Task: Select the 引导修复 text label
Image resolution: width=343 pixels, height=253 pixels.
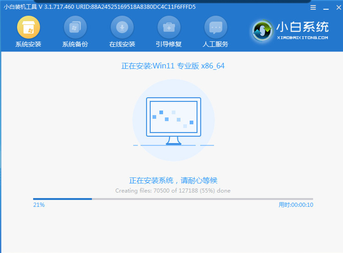Action: (x=169, y=44)
